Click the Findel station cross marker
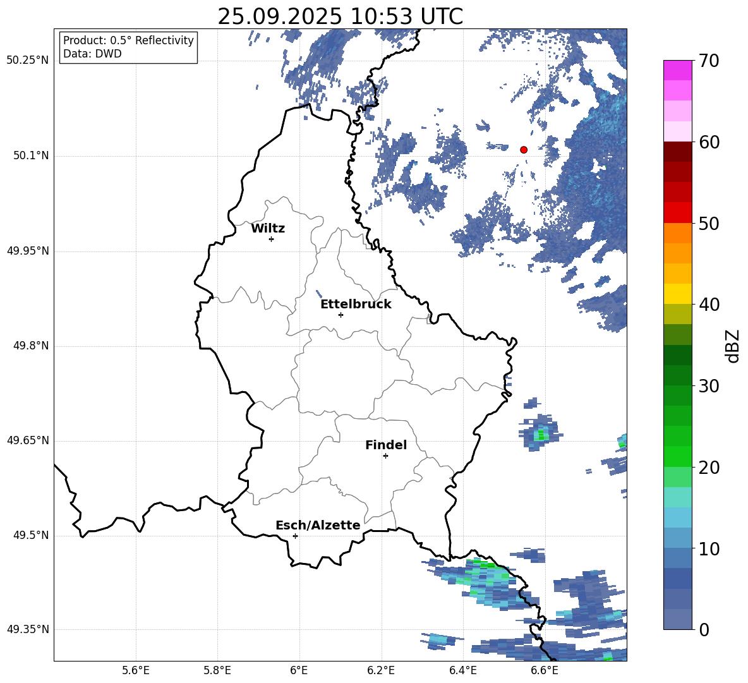Image resolution: width=748 pixels, height=683 pixels. pyautogui.click(x=385, y=456)
